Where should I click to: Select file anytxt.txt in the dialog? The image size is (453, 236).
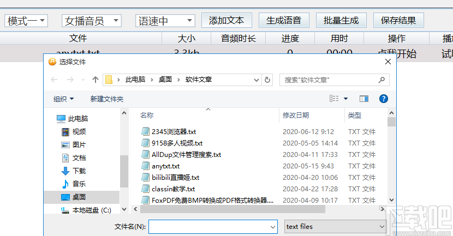(165, 166)
